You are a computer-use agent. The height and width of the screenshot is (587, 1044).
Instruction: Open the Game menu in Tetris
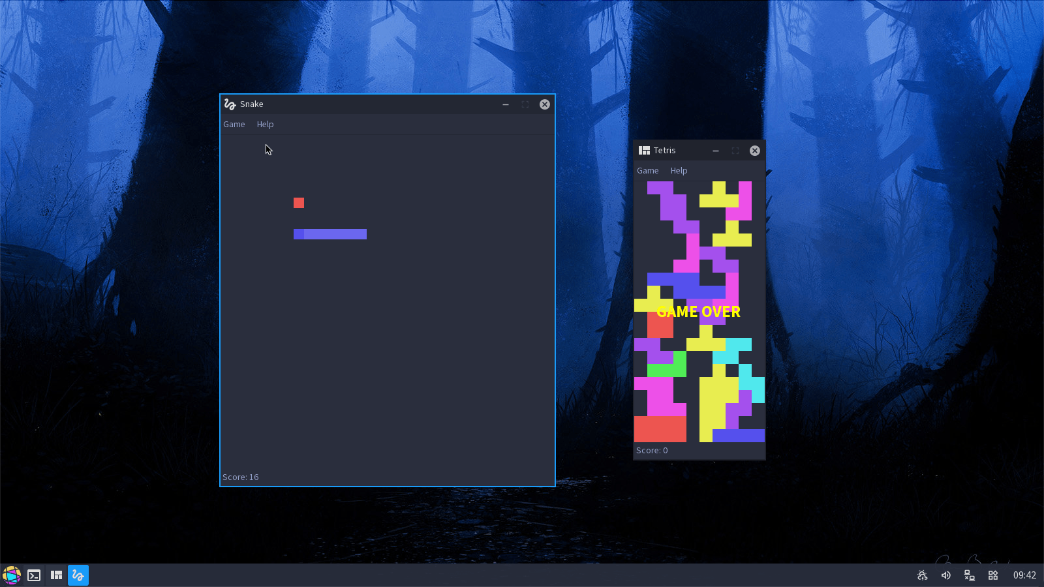[x=647, y=171]
